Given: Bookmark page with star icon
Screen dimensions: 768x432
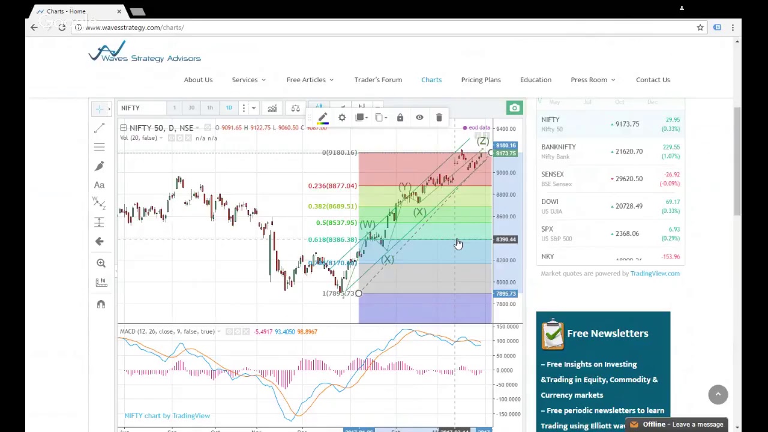Looking at the screenshot, I should click(700, 28).
